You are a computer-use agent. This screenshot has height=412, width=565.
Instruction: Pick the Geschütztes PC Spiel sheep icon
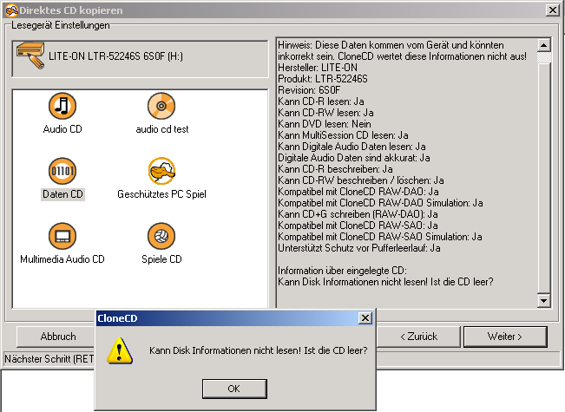(x=161, y=171)
